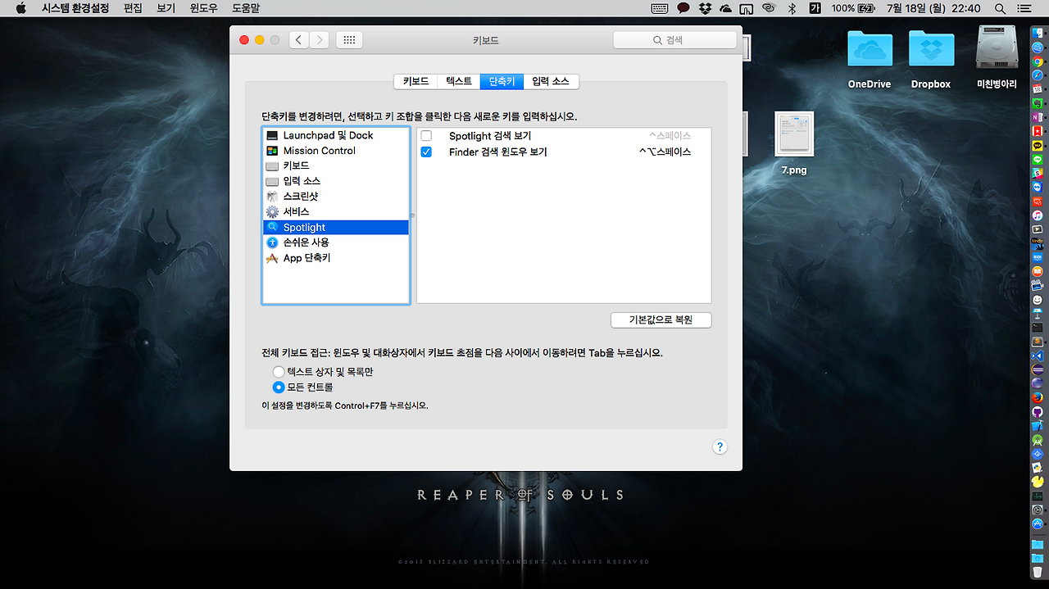This screenshot has width=1049, height=589.
Task: Open LINE messenger from the Dock
Action: 1038,159
